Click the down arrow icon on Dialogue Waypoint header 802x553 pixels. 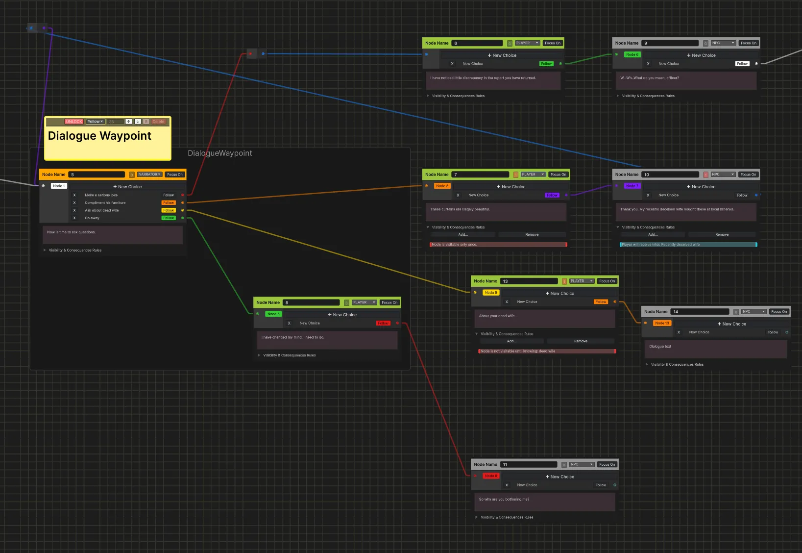coord(138,121)
